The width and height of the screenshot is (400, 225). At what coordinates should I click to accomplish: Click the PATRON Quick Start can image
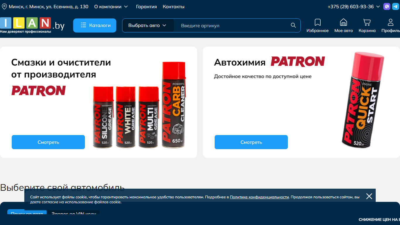point(363,100)
